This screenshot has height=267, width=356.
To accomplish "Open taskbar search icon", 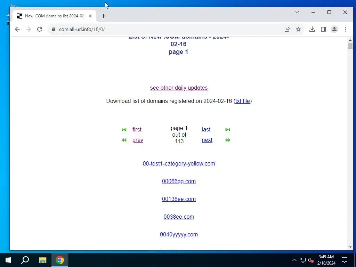I will click(25, 260).
